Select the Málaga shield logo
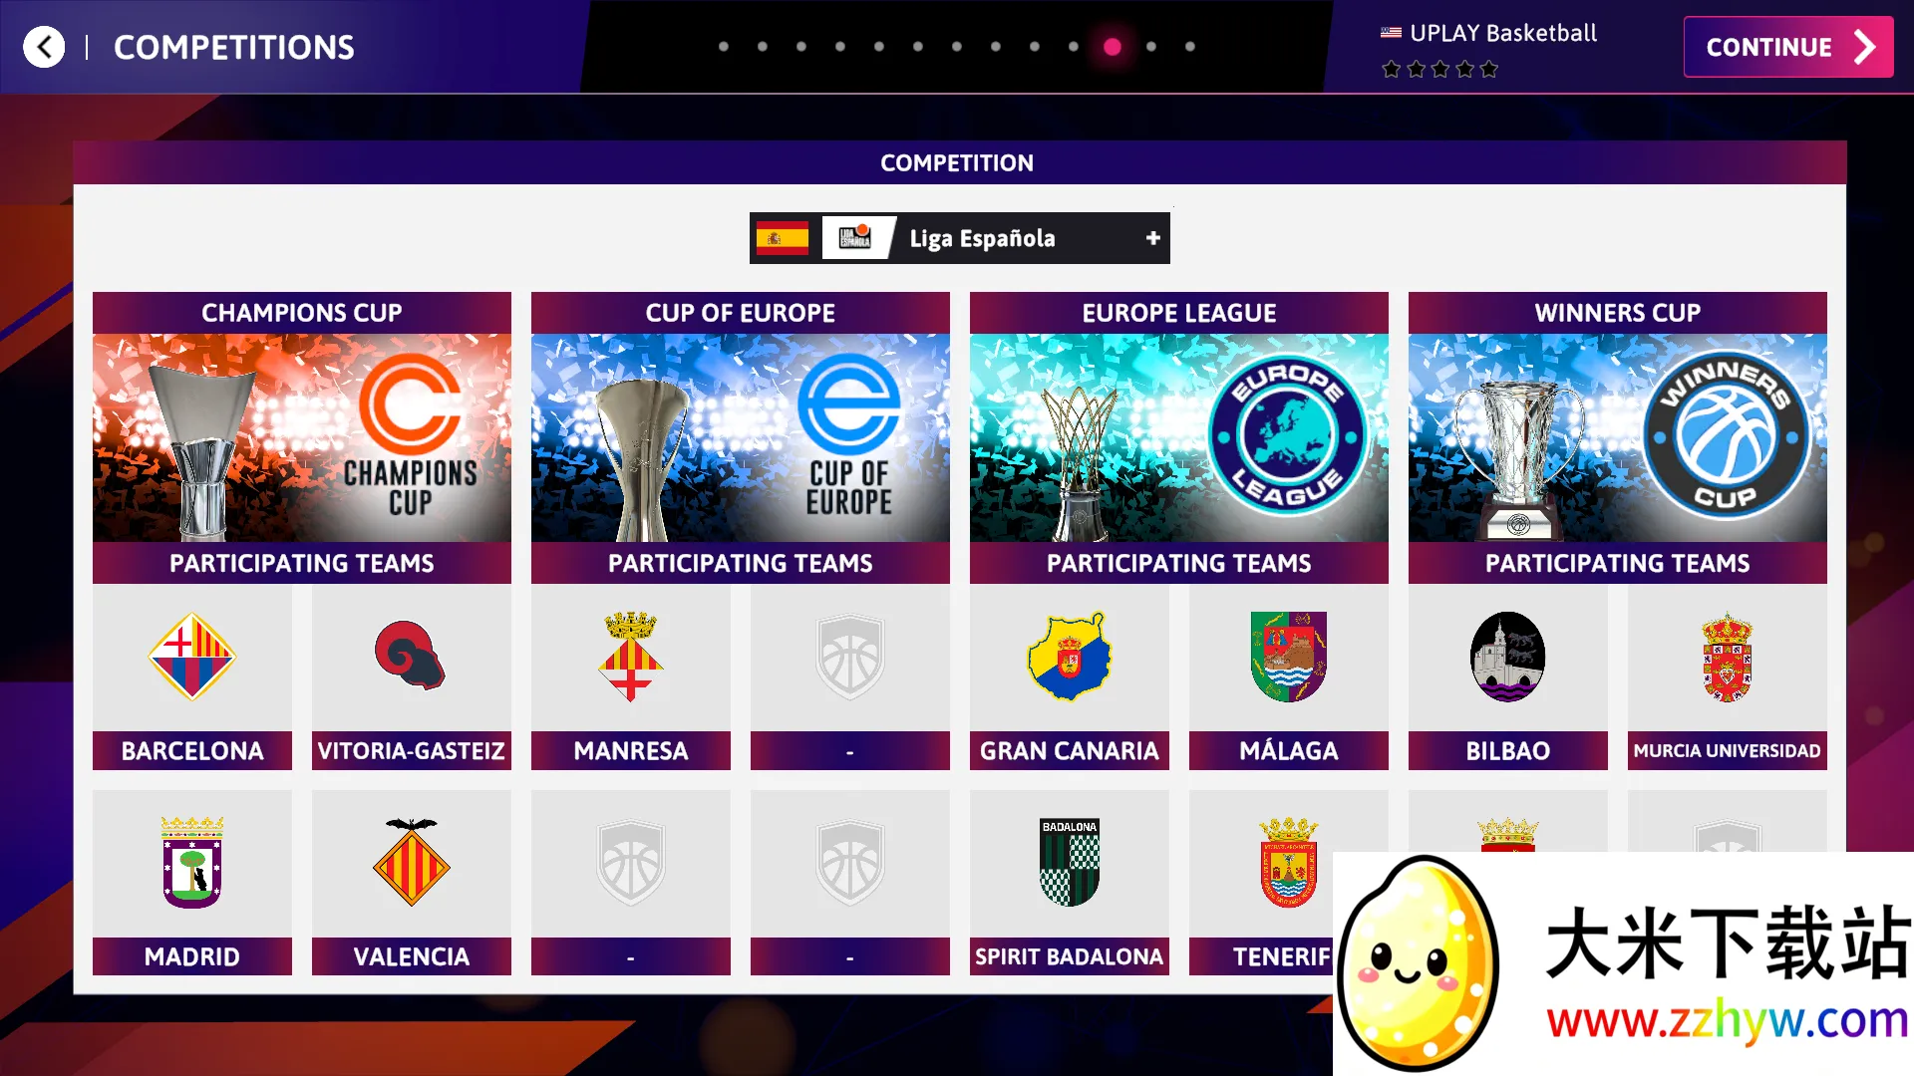The image size is (1914, 1076). (x=1288, y=657)
